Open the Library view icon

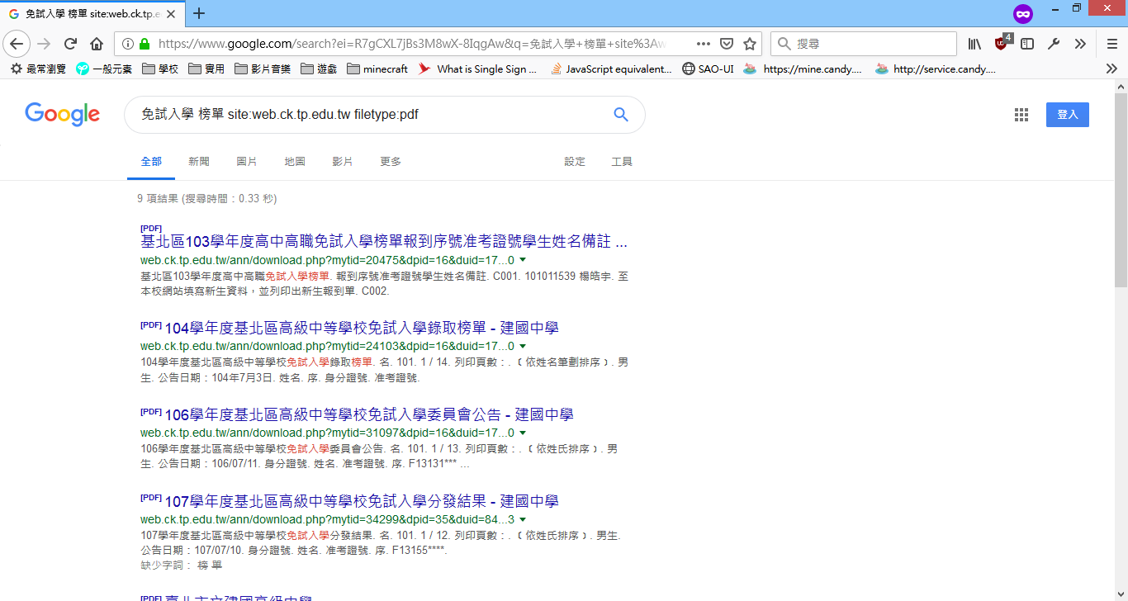click(975, 44)
